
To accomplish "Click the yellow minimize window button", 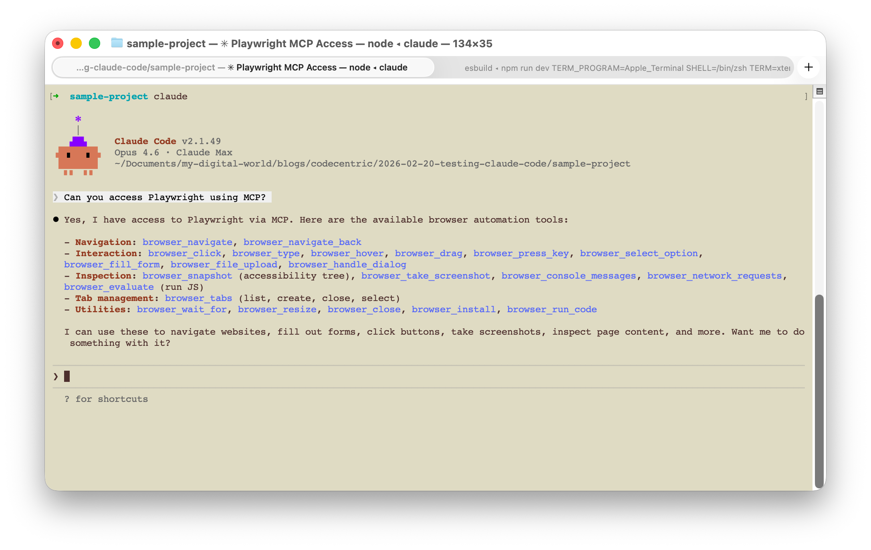I will coord(76,43).
